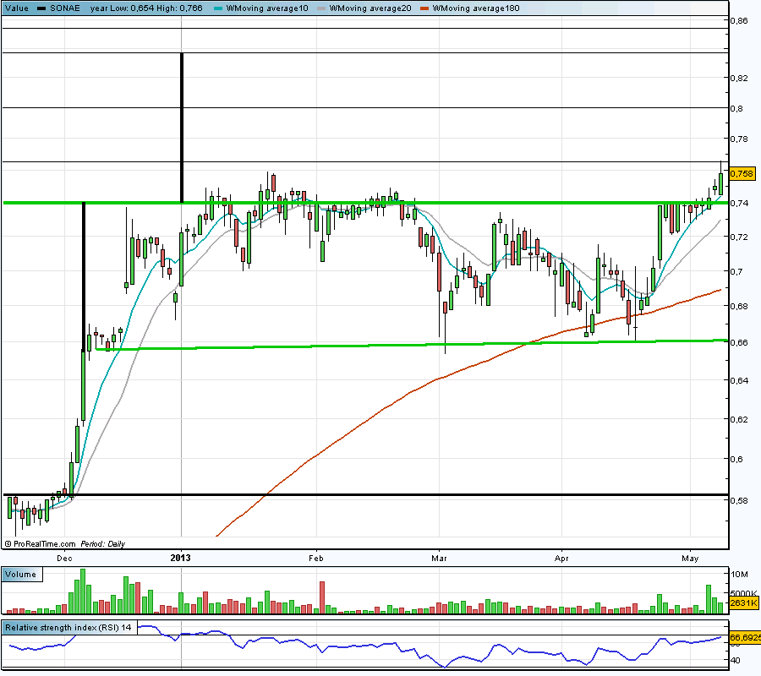
Task: Click the 0,8 price axis label
Action: pos(736,108)
